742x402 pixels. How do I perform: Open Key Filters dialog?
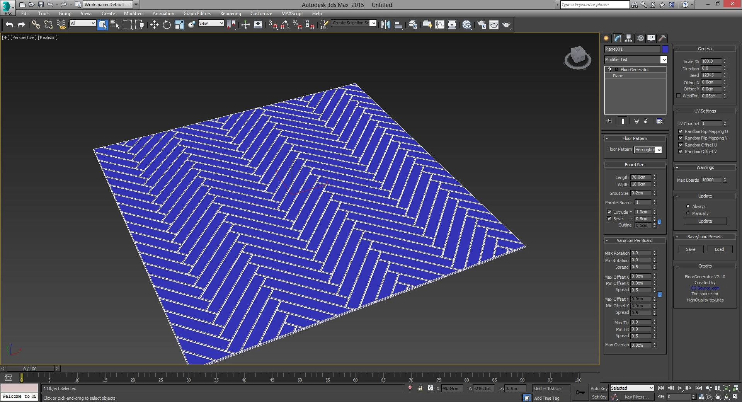pyautogui.click(x=636, y=397)
